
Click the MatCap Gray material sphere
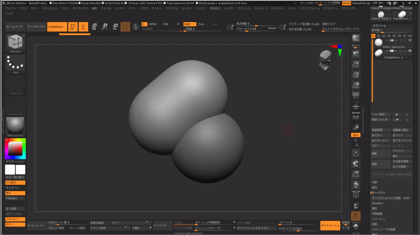(x=15, y=125)
